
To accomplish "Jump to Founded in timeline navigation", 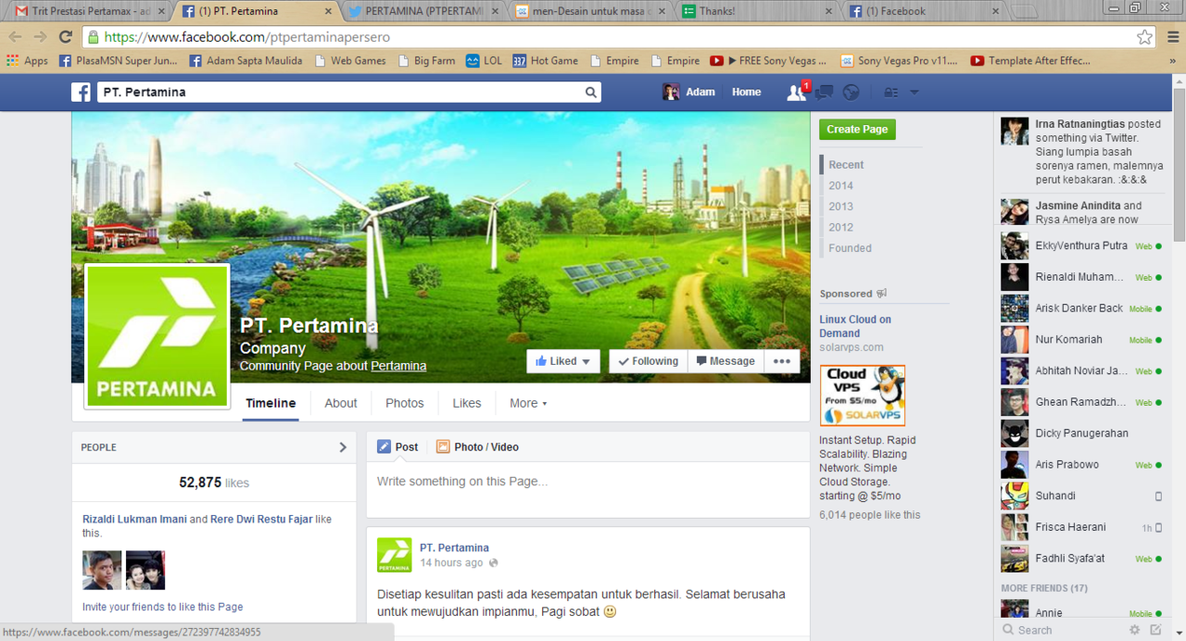I will click(x=850, y=248).
